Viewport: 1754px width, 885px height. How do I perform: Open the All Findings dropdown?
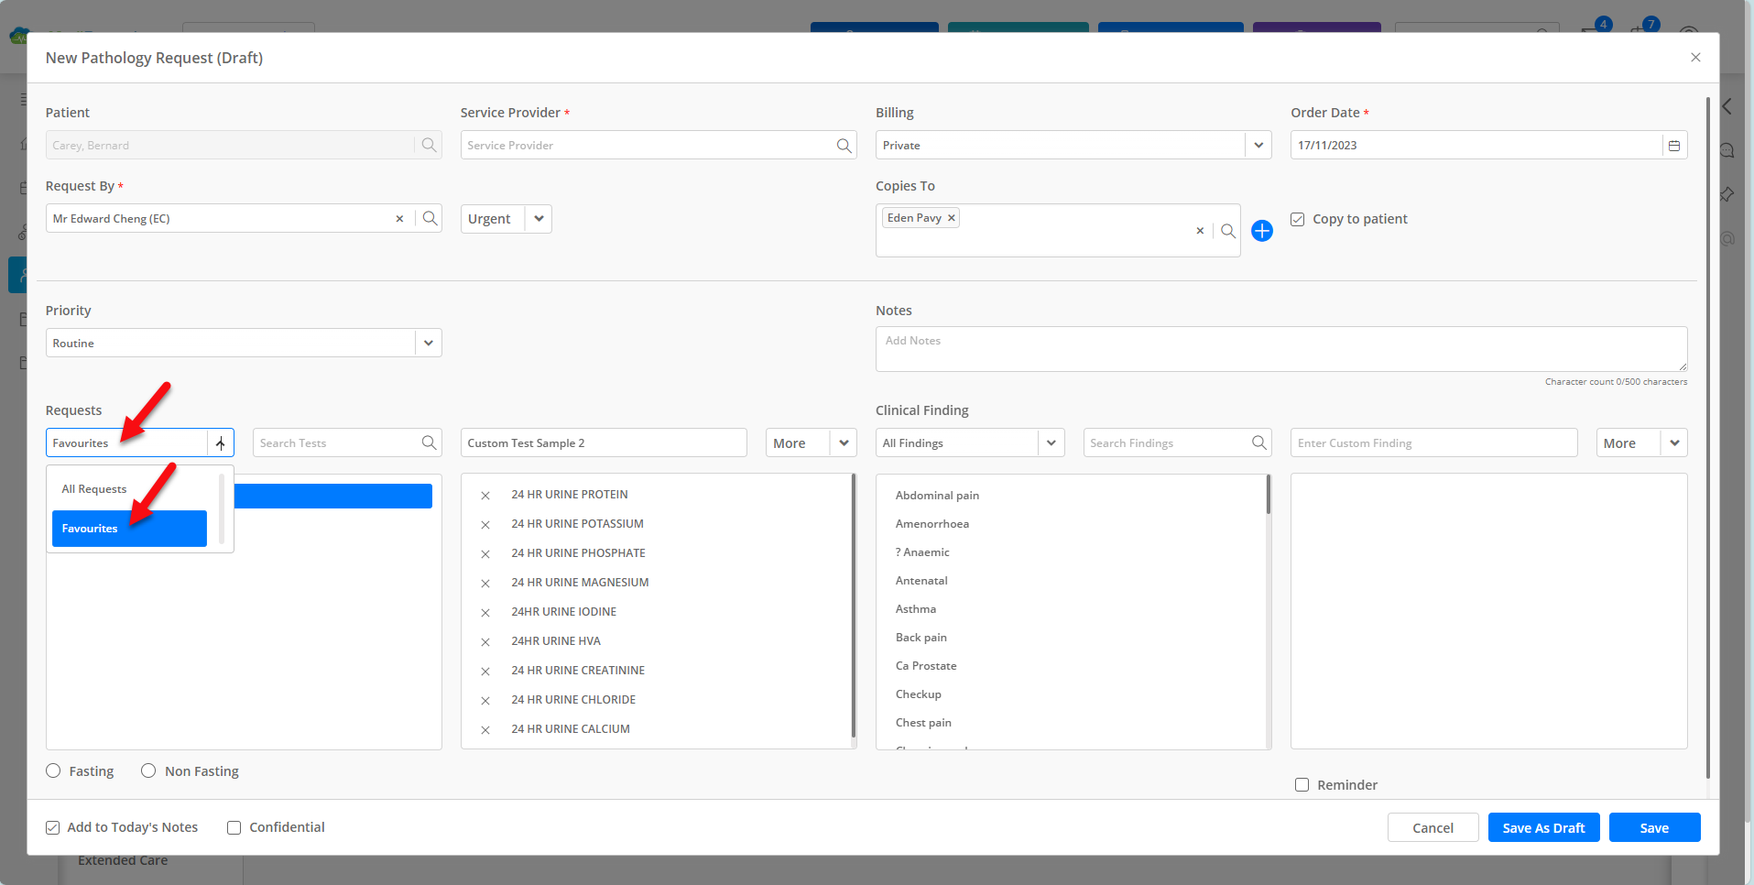pos(1051,442)
